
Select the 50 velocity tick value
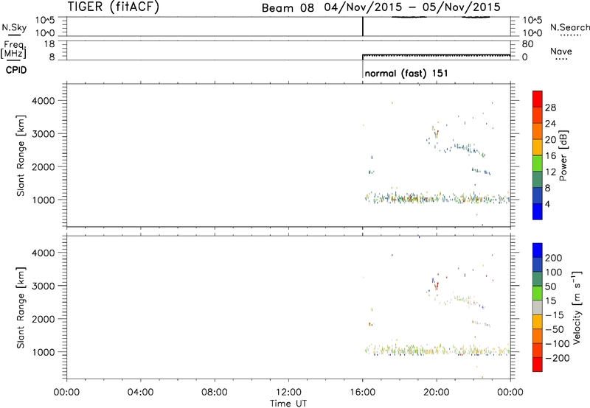[x=550, y=286]
